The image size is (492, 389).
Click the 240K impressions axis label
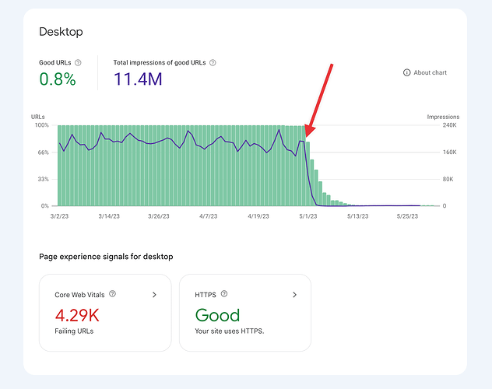coord(450,125)
